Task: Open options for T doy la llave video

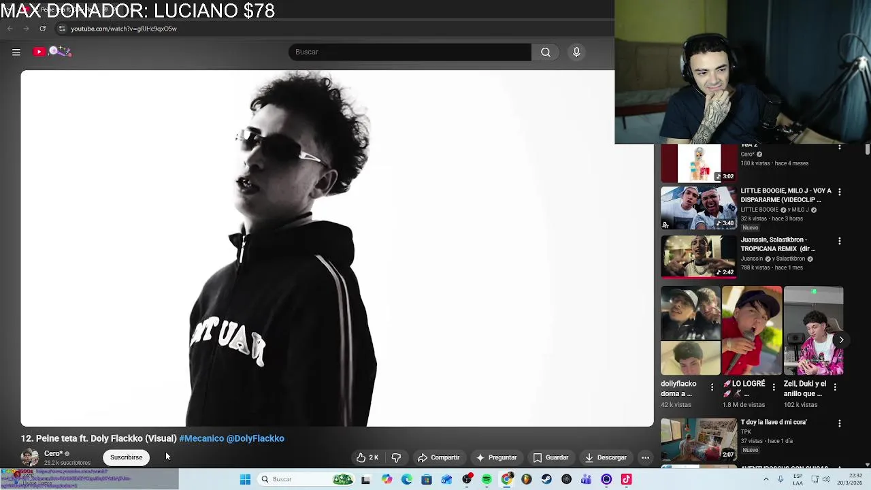Action: pos(840,423)
